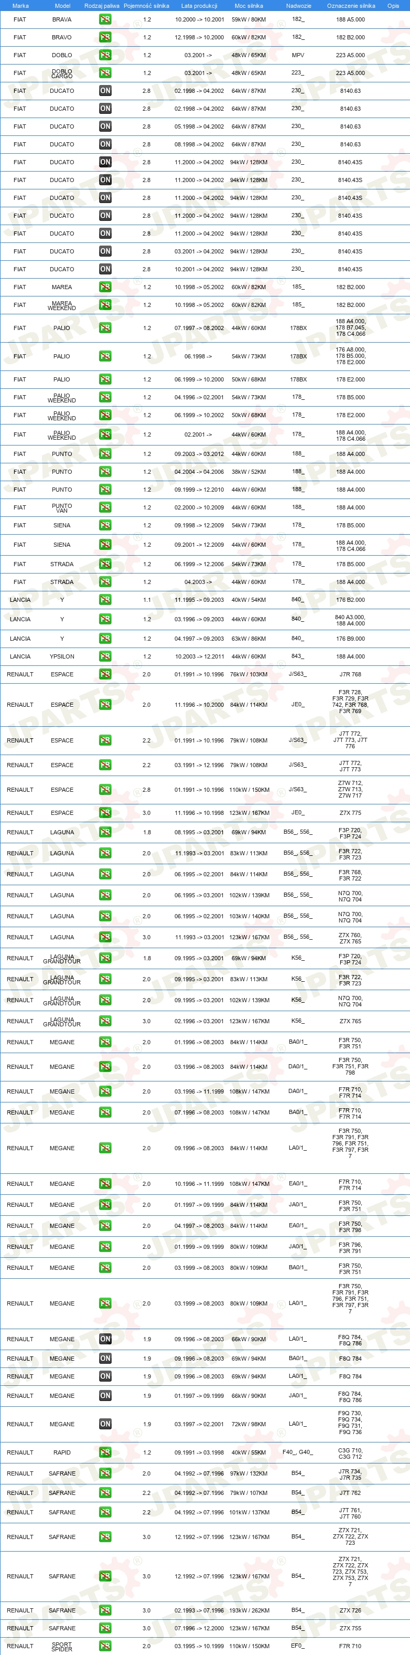Click power value 38kW / 52KM

click(249, 472)
